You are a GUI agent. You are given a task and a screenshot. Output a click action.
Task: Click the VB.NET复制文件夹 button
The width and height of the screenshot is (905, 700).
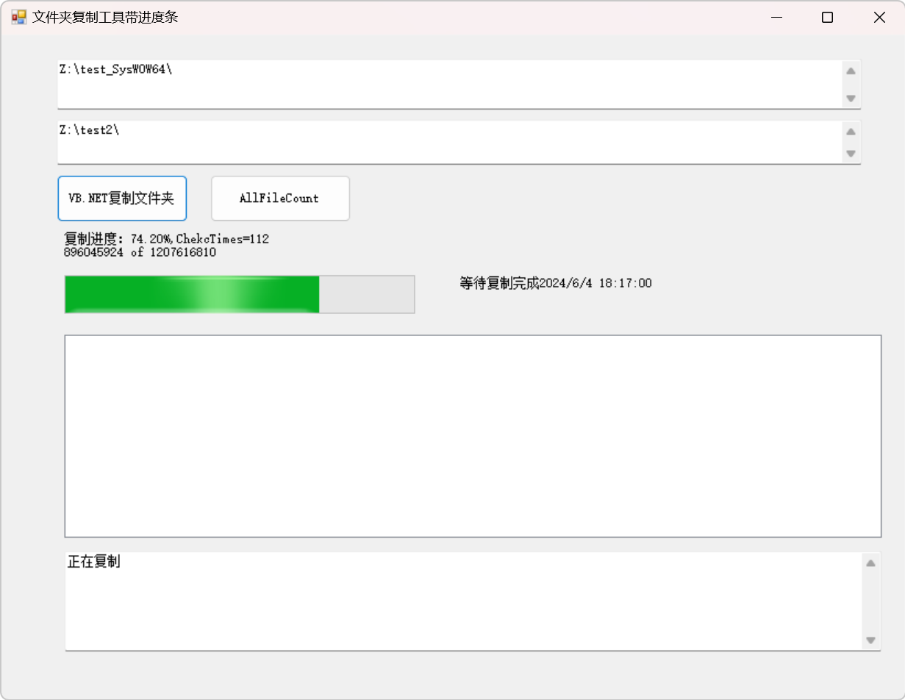(x=122, y=199)
